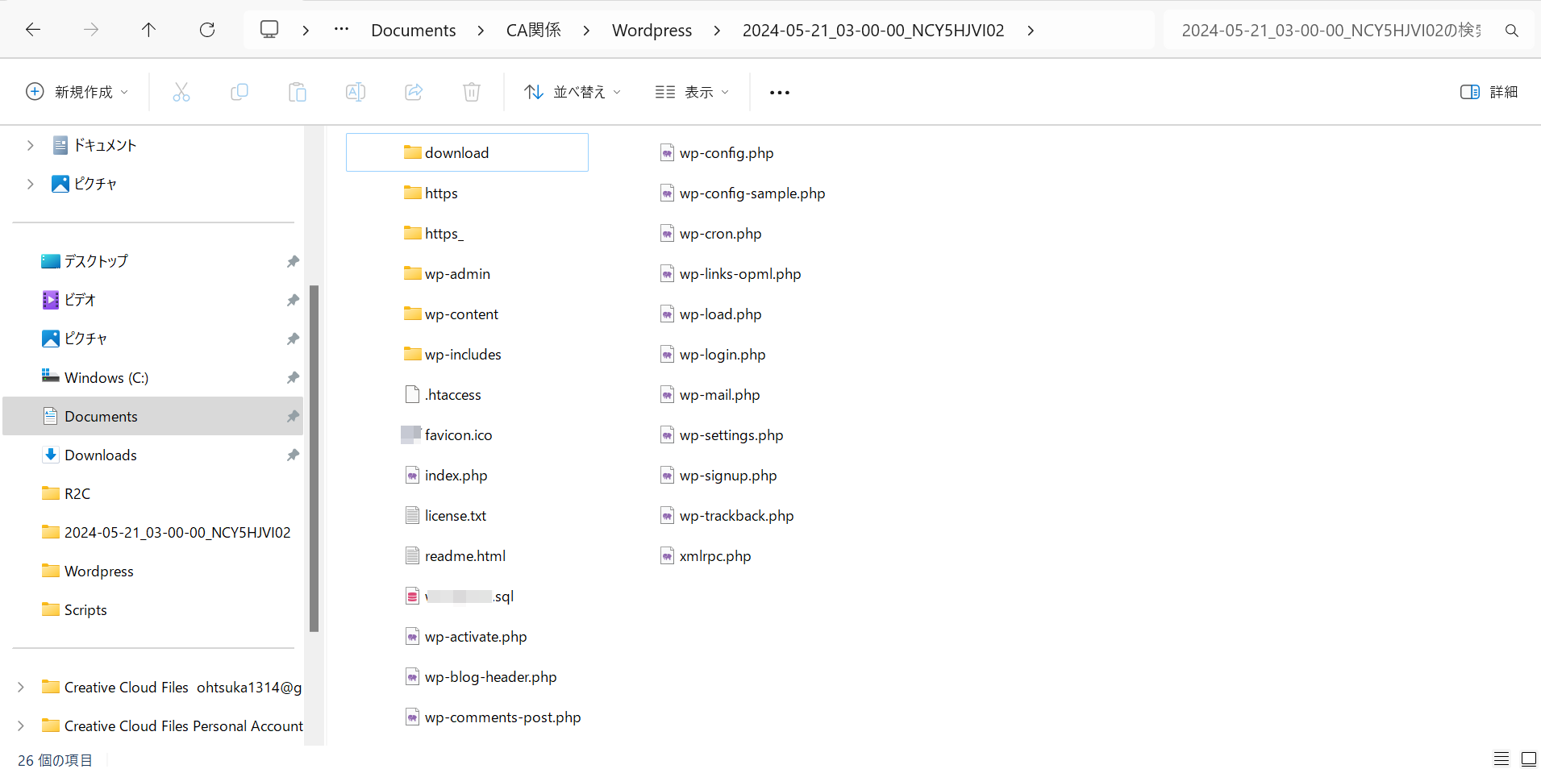Refresh the current folder view
The height and width of the screenshot is (769, 1541).
tap(207, 30)
